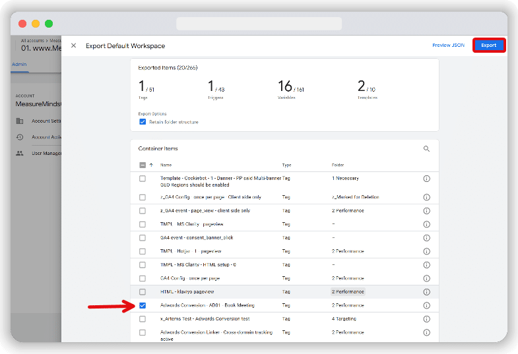This screenshot has width=518, height=354.
Task: Click the sort arrow beside Name column
Action: 151,165
